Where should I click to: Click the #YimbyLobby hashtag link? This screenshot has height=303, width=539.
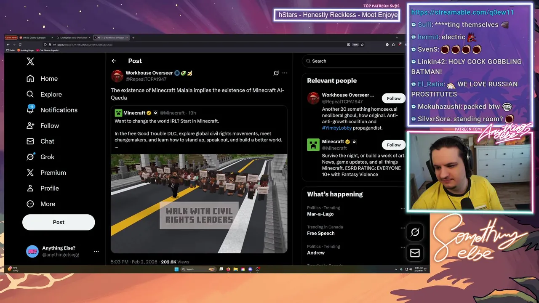click(x=336, y=128)
